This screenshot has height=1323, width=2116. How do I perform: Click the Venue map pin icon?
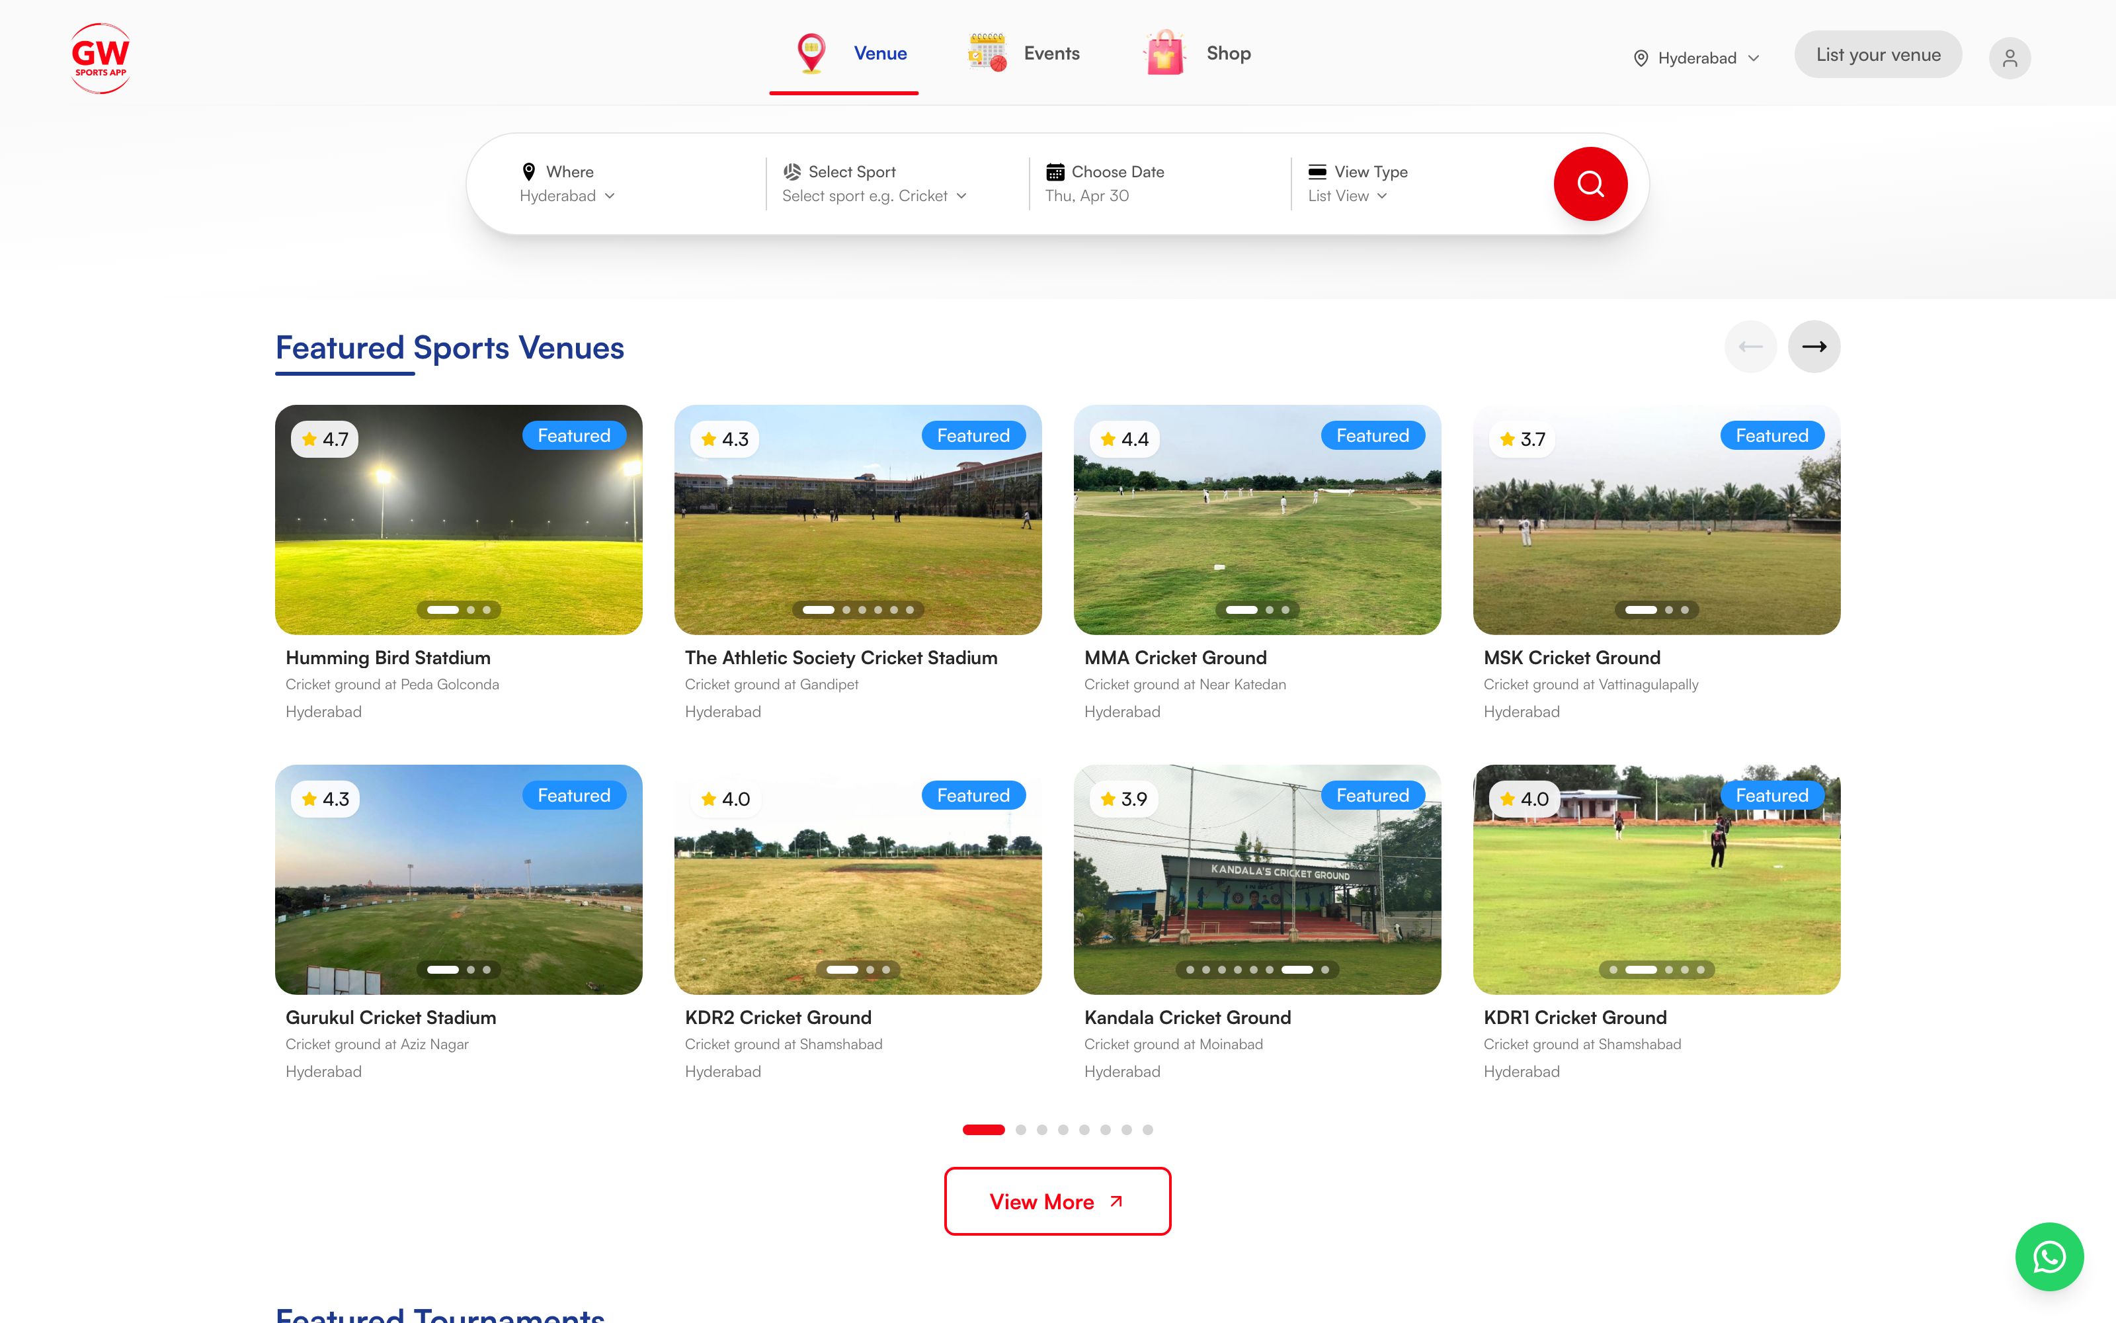811,54
